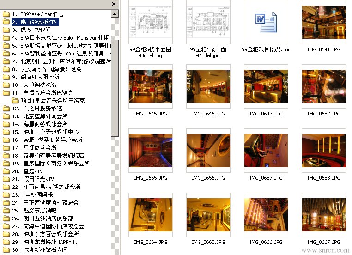This screenshot has width=352, height=255.
Task: Click folder icon of 8、长安乌沙华润海景沐足阁
Action: click(x=6, y=69)
